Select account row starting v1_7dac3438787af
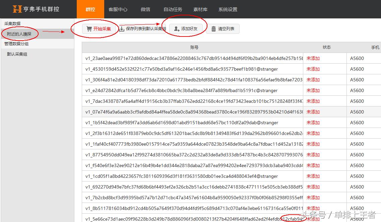 click(231, 101)
